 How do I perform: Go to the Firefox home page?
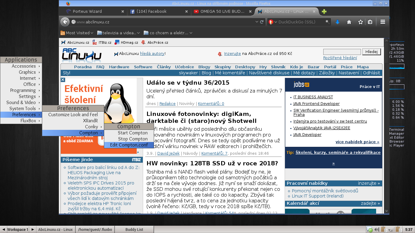349,22
